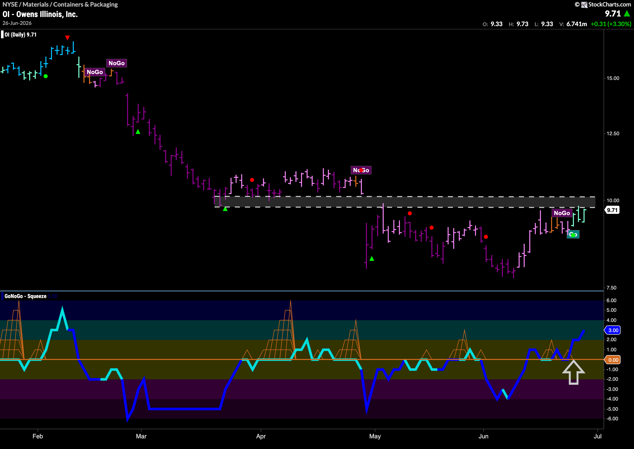Click the orange 0.00 oscillator value tag
This screenshot has height=449, width=634.
tap(613, 360)
